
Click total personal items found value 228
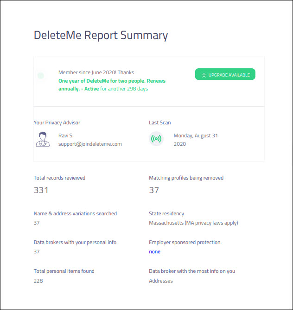38,281
